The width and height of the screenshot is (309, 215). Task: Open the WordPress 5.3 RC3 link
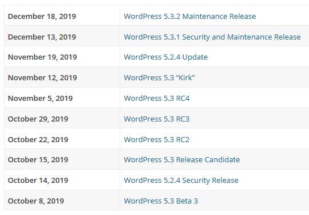(x=157, y=119)
